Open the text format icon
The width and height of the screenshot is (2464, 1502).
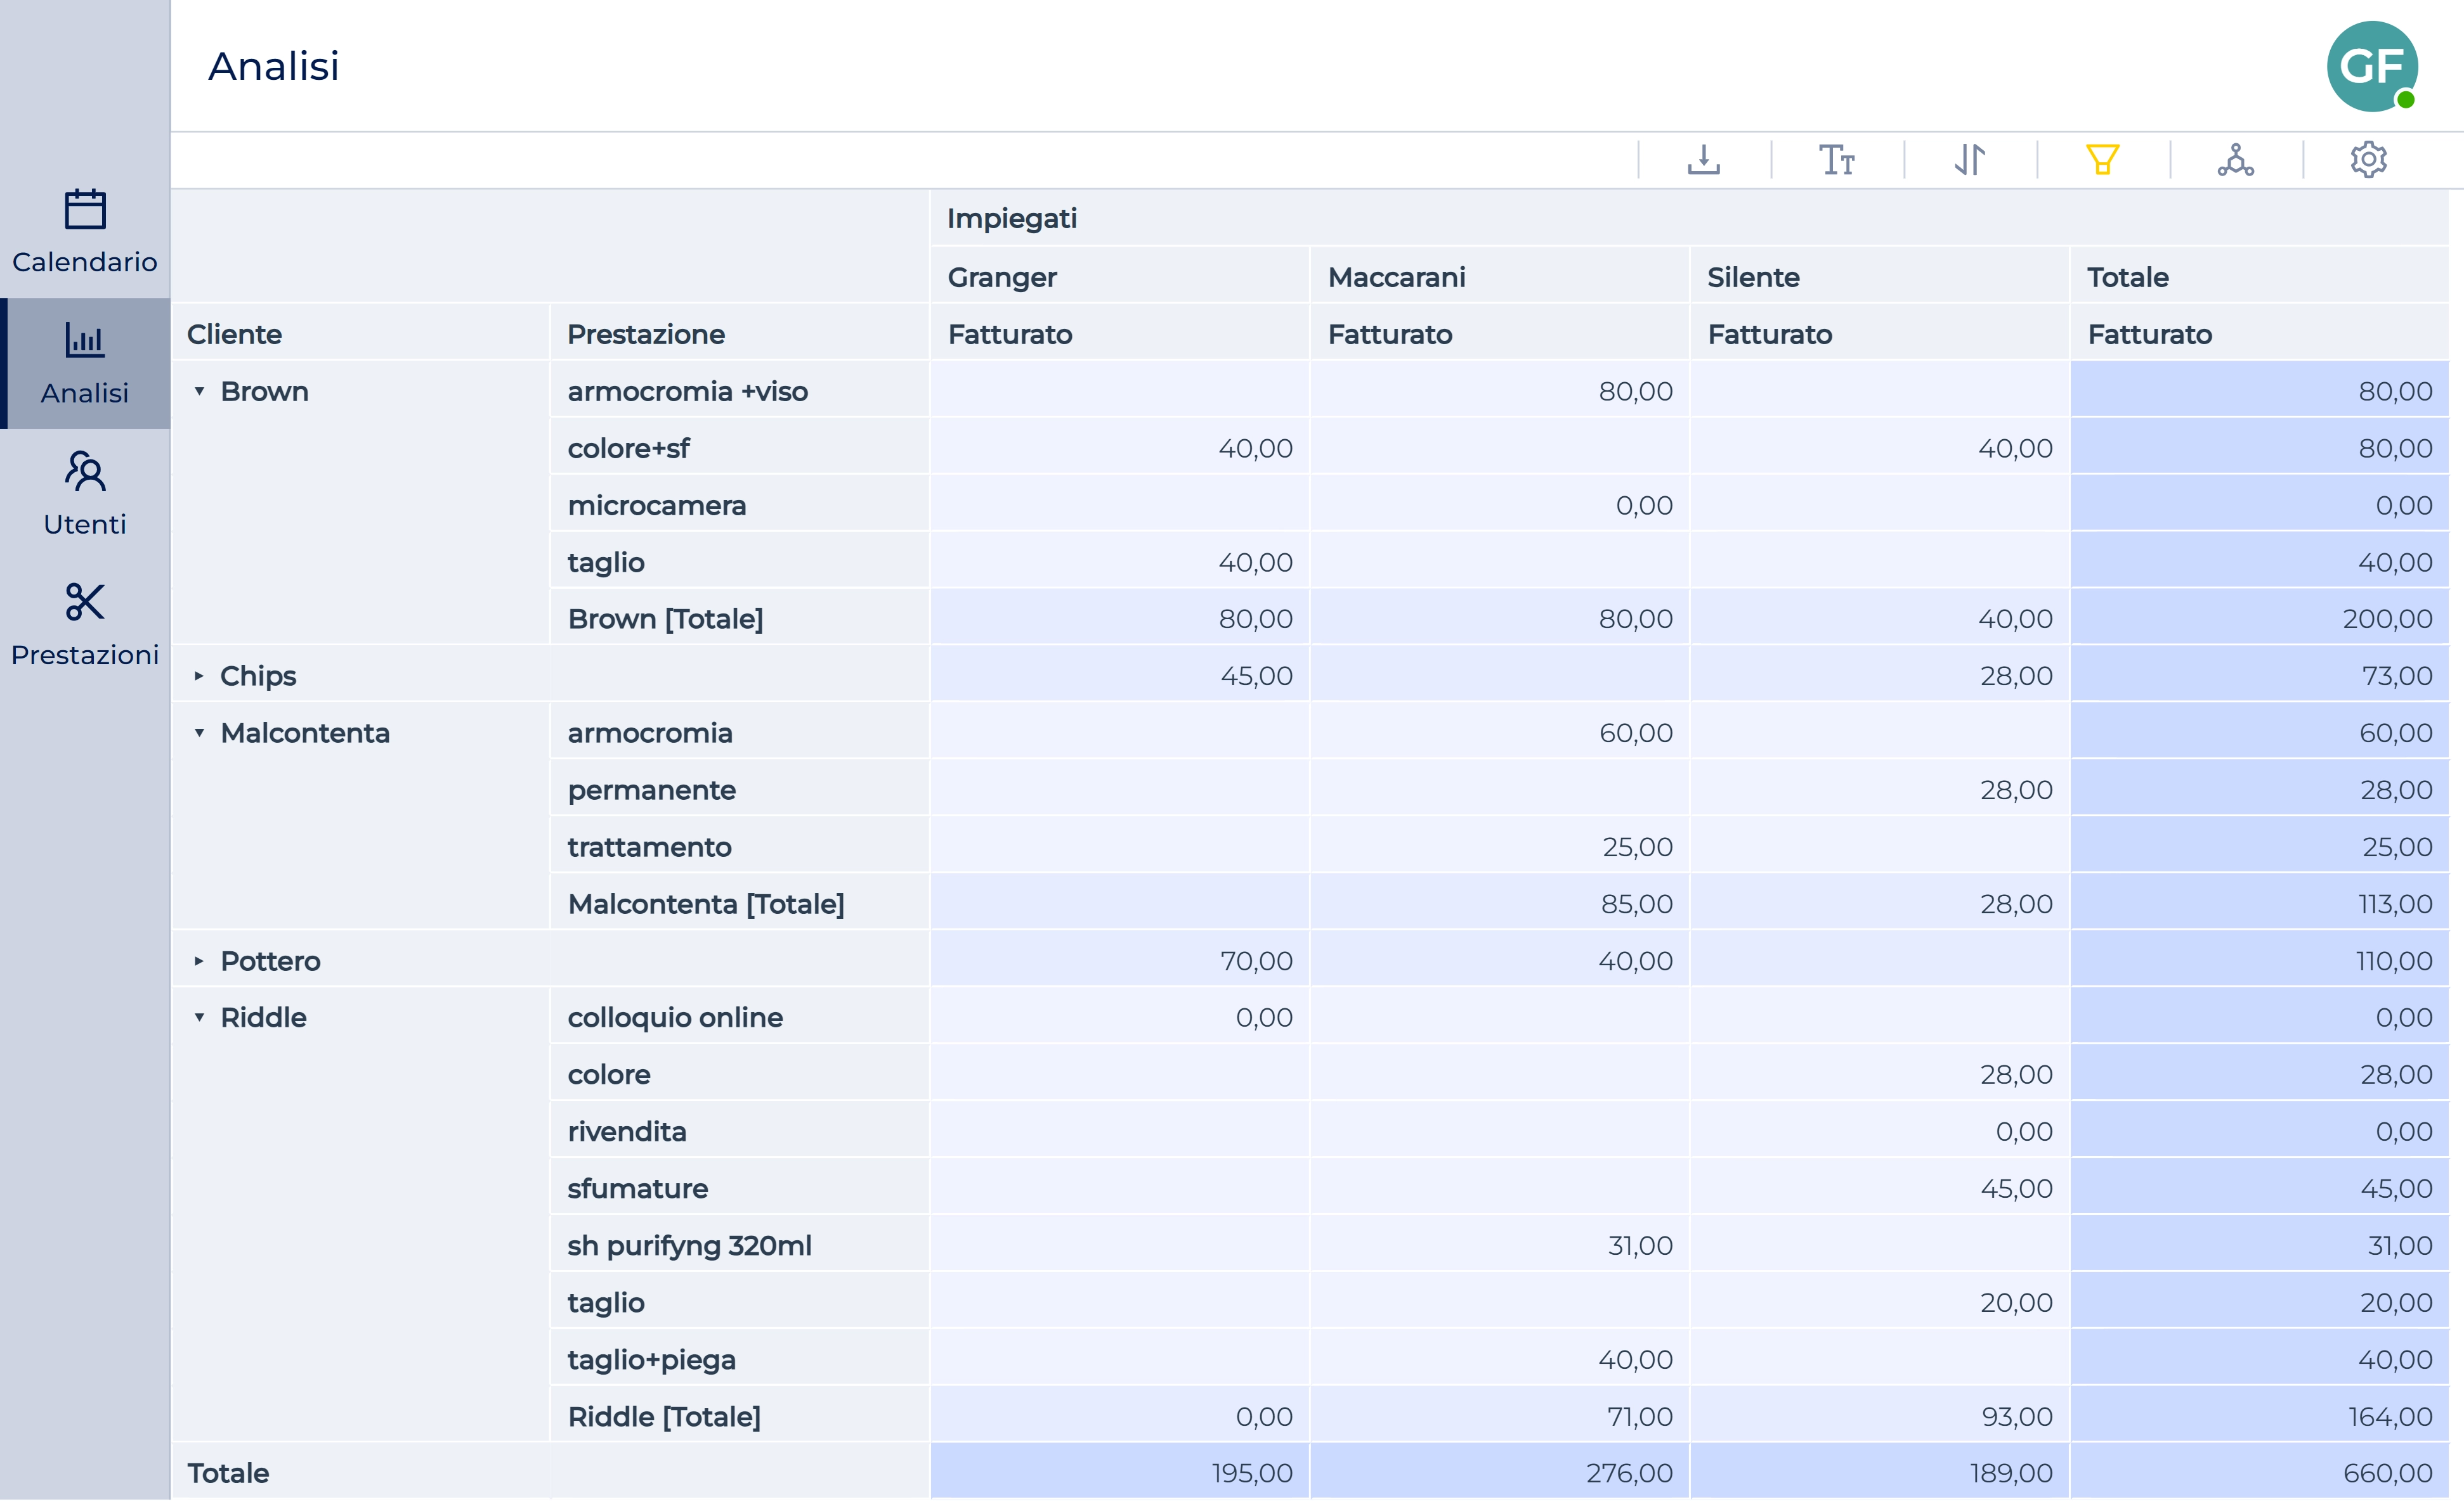1836,160
